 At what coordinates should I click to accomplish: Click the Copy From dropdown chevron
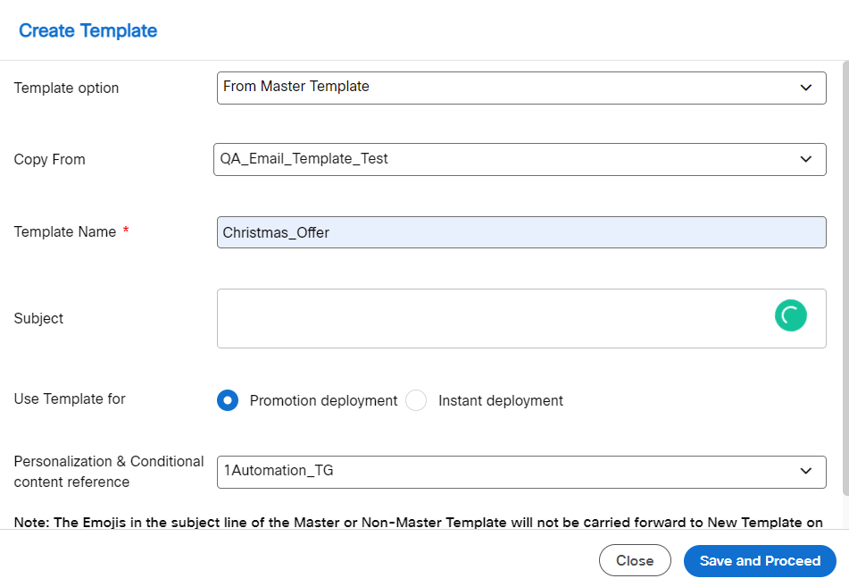tap(806, 159)
